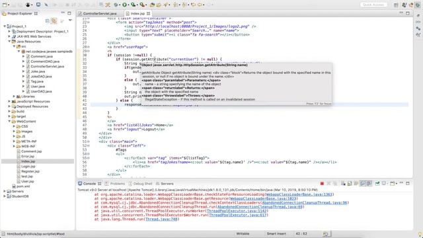Expand the JAX-WS Web Services node
The width and height of the screenshot is (423, 238).
pyautogui.click(x=9, y=36)
